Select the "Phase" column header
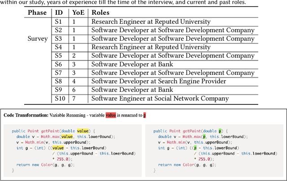 coord(37,13)
